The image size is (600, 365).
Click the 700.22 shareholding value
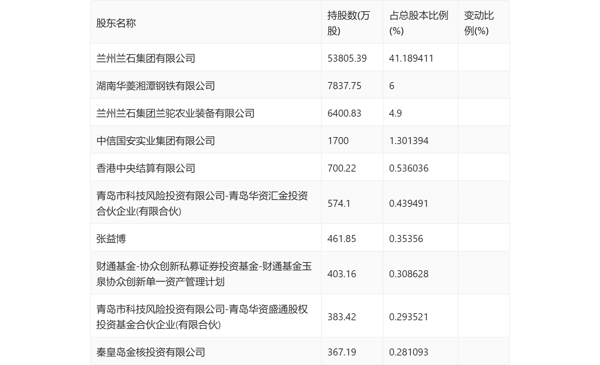click(x=342, y=168)
